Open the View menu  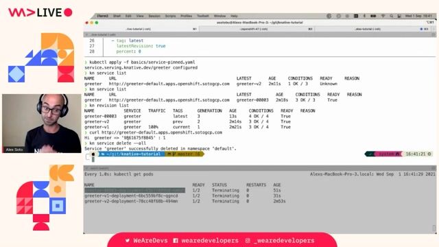140,16
